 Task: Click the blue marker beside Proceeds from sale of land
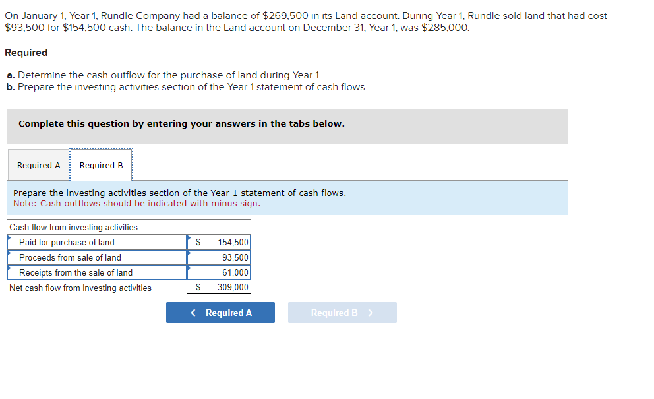pyautogui.click(x=9, y=253)
